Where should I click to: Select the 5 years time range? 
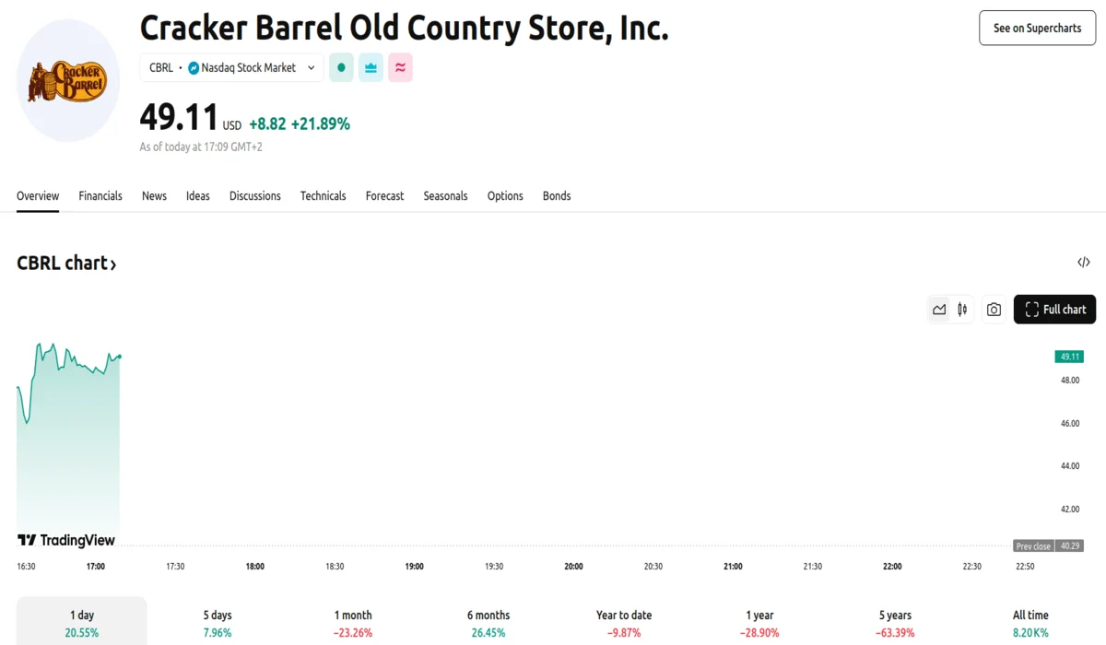tap(895, 623)
